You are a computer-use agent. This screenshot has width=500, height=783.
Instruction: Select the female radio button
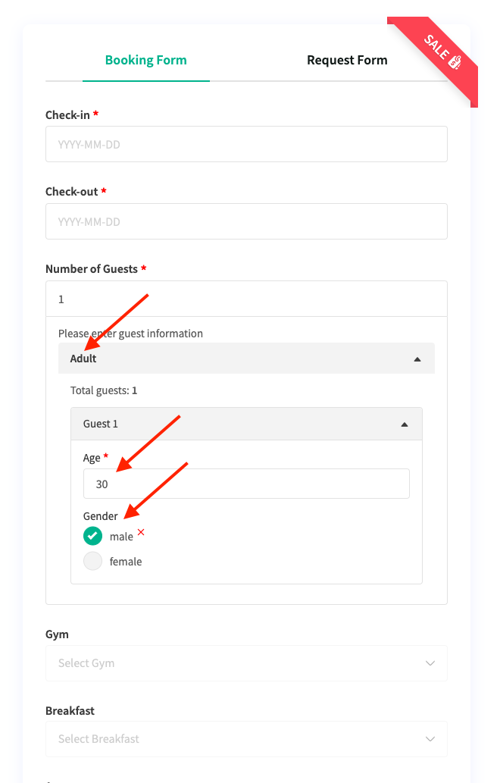pos(92,562)
